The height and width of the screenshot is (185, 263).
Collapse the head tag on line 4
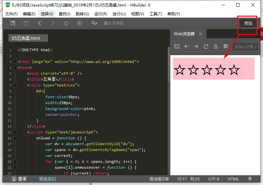coord(15,68)
